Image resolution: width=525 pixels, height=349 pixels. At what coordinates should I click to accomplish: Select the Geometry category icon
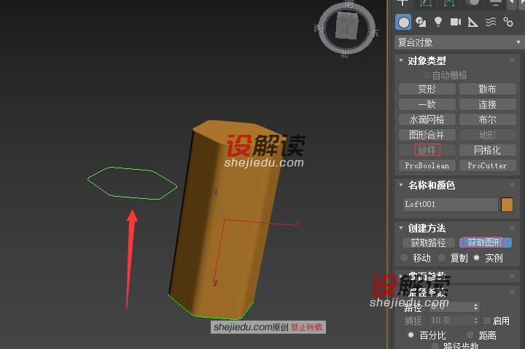(403, 23)
